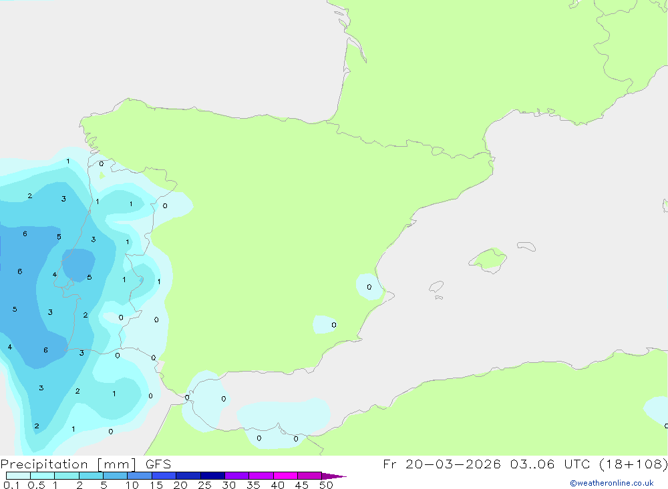Screen dimensions: 668x489
Task: Click the Menorca island outline
Action: tap(526, 246)
